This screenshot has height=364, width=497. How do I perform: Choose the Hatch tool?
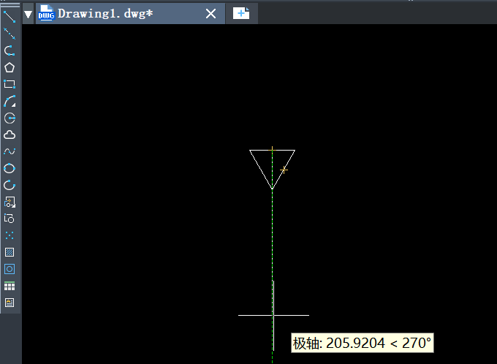tap(10, 252)
